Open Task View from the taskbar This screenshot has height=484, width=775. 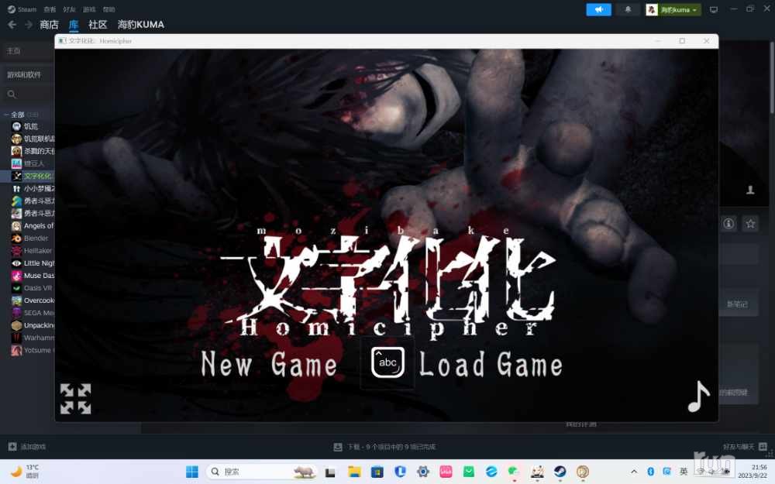tap(330, 472)
